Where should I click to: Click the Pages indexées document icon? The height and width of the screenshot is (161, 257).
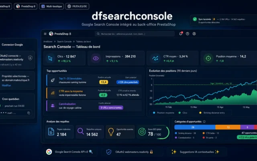[x=51, y=132]
